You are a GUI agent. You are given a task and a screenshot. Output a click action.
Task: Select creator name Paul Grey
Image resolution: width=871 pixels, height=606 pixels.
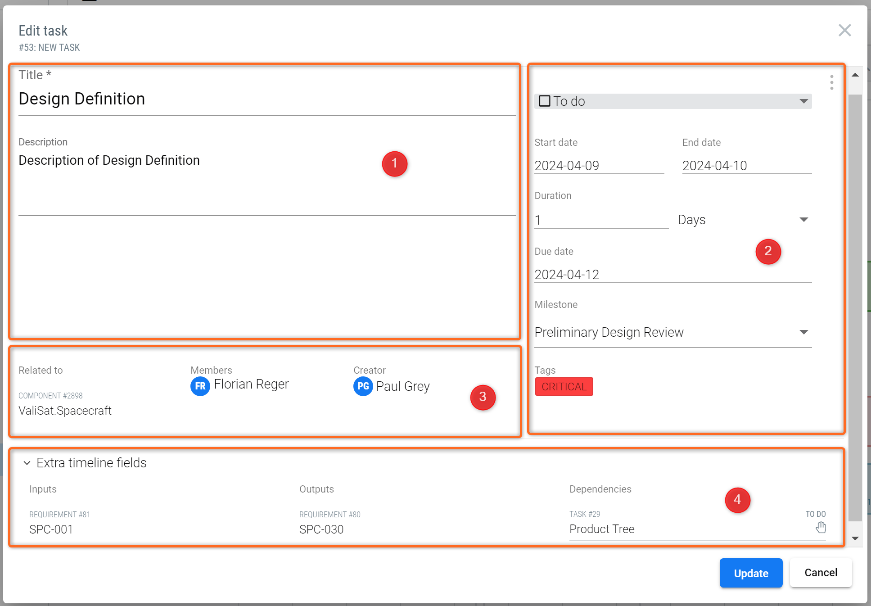click(403, 386)
